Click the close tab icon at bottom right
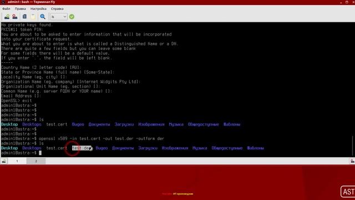 tap(352, 161)
